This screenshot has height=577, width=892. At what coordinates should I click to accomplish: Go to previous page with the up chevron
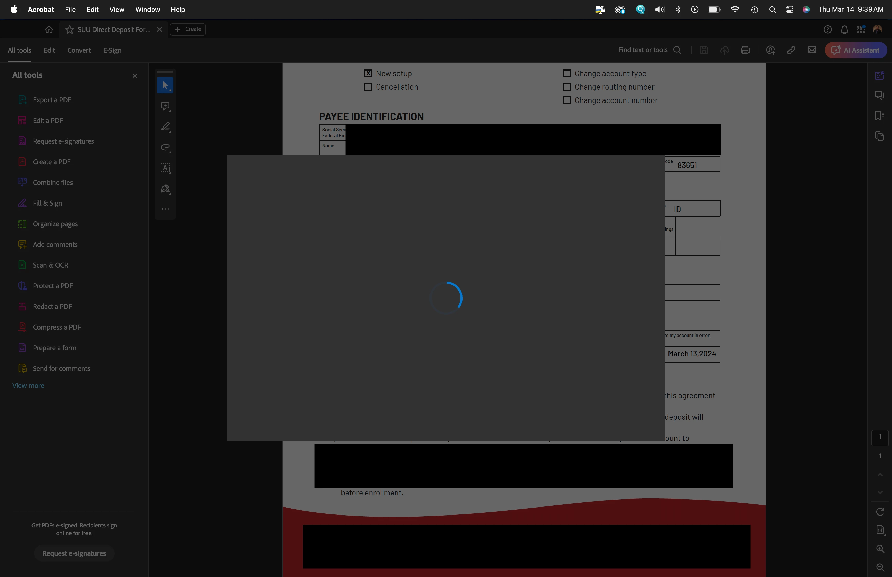click(x=880, y=475)
